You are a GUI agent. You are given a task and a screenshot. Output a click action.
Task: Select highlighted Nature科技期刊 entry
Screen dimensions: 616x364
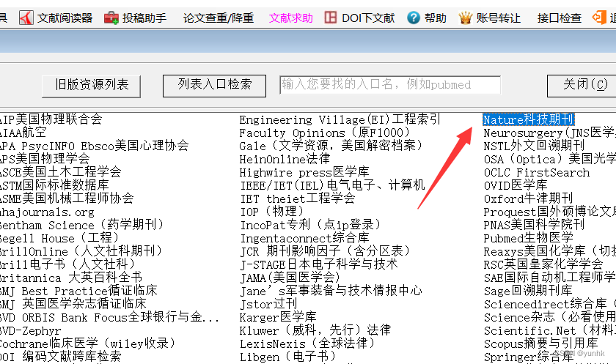pyautogui.click(x=529, y=119)
